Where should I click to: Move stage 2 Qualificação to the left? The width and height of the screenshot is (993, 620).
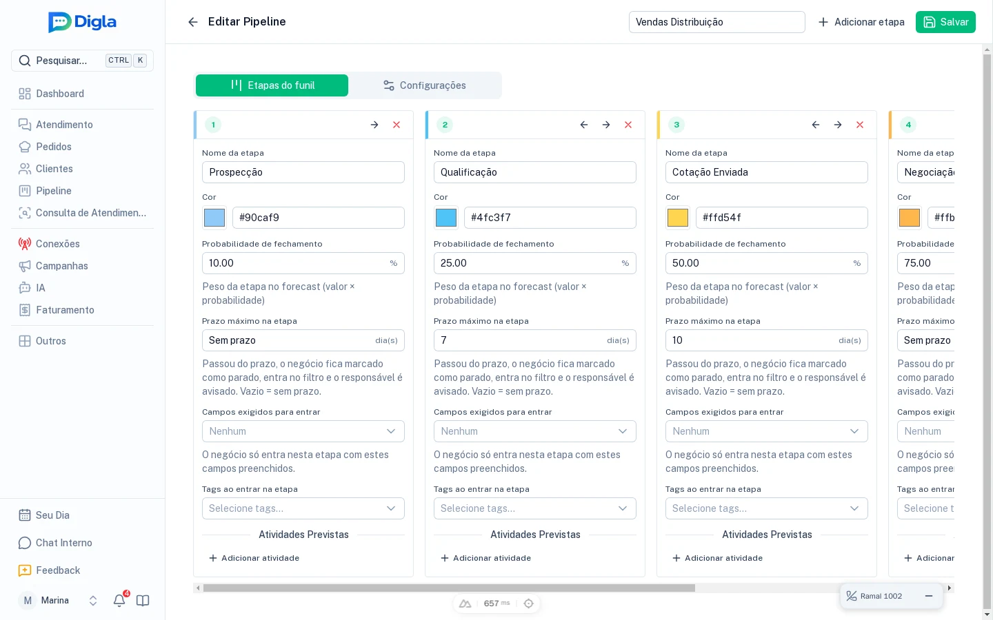tap(584, 125)
